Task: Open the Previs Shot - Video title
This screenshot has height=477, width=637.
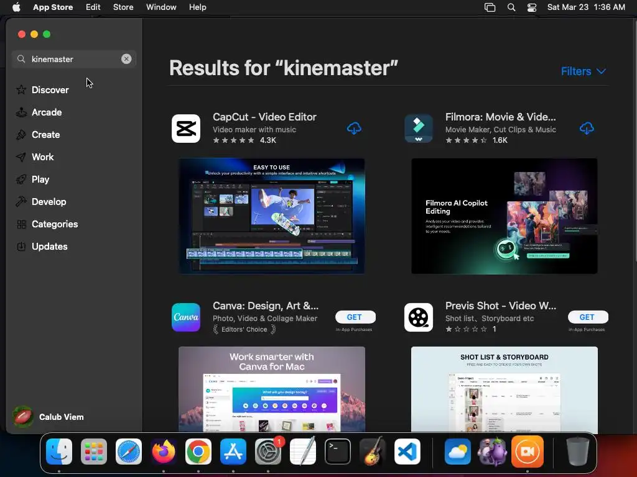Action: click(x=501, y=306)
